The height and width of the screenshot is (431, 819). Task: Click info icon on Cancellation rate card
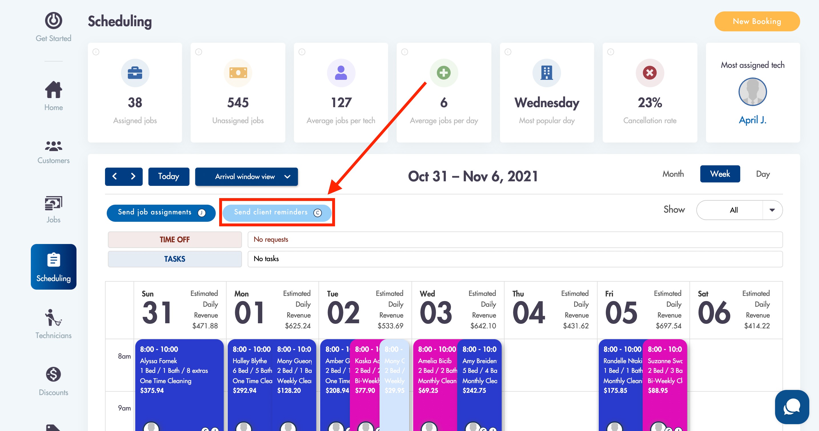click(x=610, y=52)
